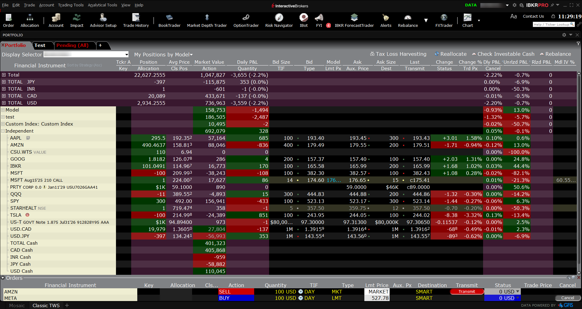Toggle the Aa font size control
Screen dimensions: 582x309
[x=513, y=16]
